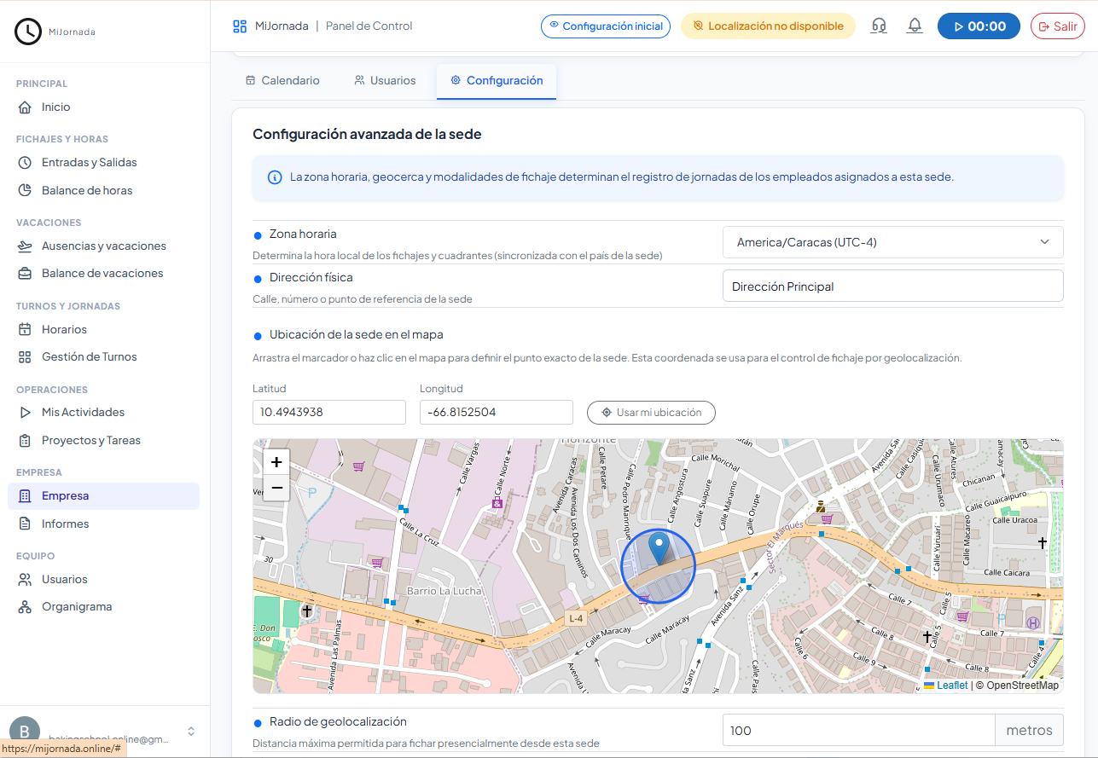Switch to the Usuarios tab

(385, 81)
